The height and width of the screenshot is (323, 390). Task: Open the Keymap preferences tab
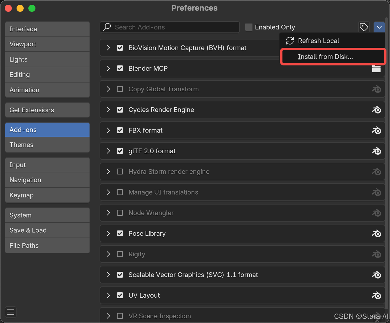pos(47,195)
